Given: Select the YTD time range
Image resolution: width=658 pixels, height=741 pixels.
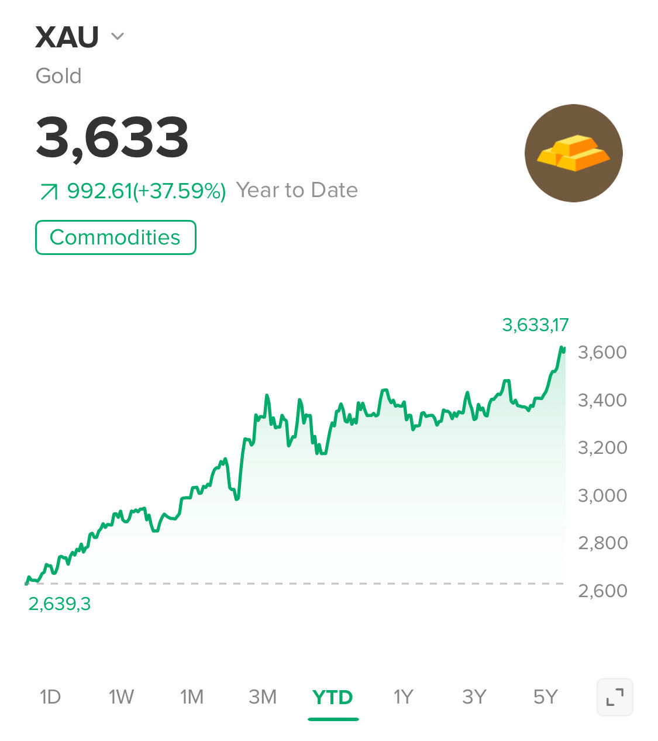Looking at the screenshot, I should [333, 697].
